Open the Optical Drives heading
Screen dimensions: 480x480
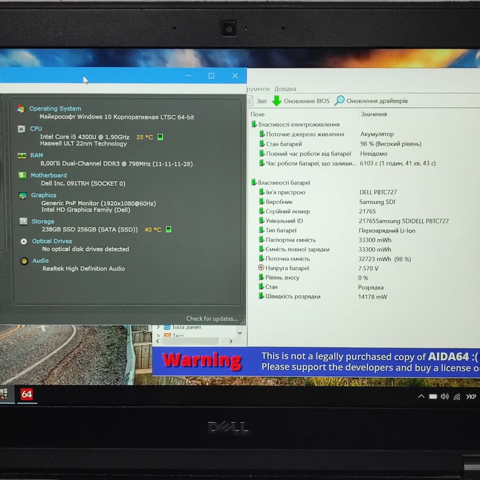pyautogui.click(x=52, y=241)
